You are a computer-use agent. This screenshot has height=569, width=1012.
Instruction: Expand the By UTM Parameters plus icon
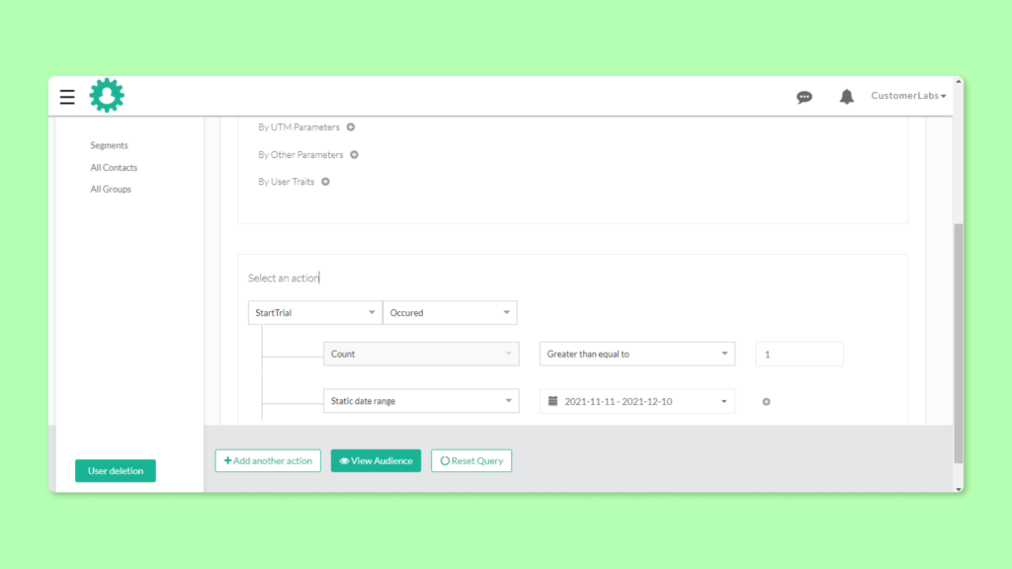(351, 127)
